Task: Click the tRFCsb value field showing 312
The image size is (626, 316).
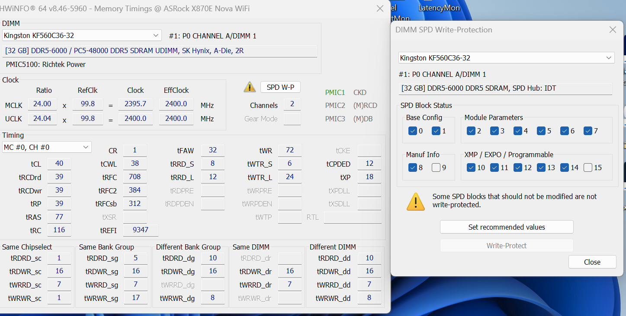Action: (x=135, y=204)
